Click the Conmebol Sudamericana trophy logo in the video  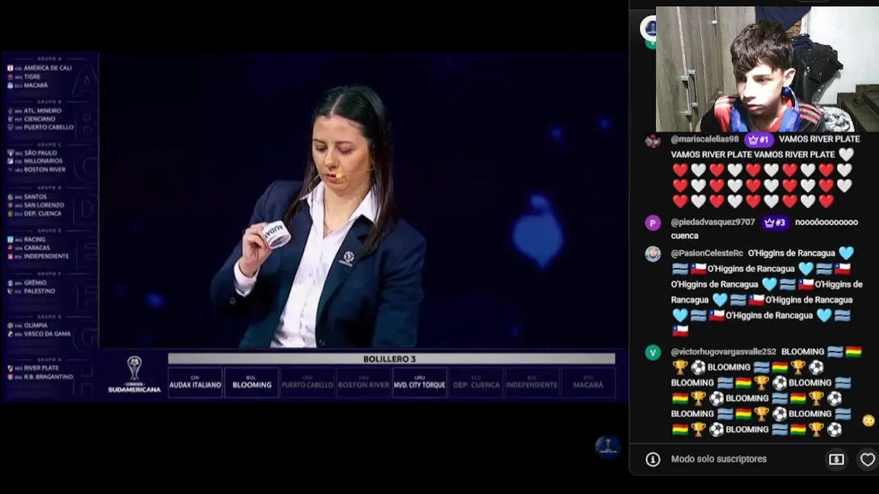click(x=135, y=375)
